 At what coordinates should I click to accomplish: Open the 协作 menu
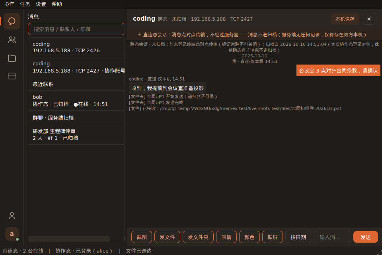point(9,4)
